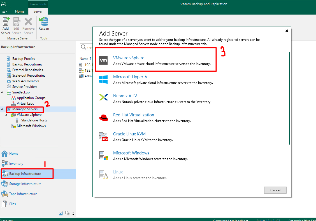Select the Server ribbon tab
The image size is (316, 221).
coord(38,11)
